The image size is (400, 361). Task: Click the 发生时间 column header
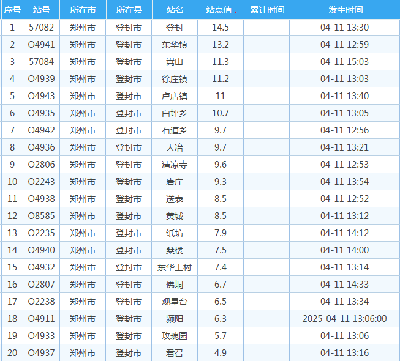pyautogui.click(x=345, y=10)
